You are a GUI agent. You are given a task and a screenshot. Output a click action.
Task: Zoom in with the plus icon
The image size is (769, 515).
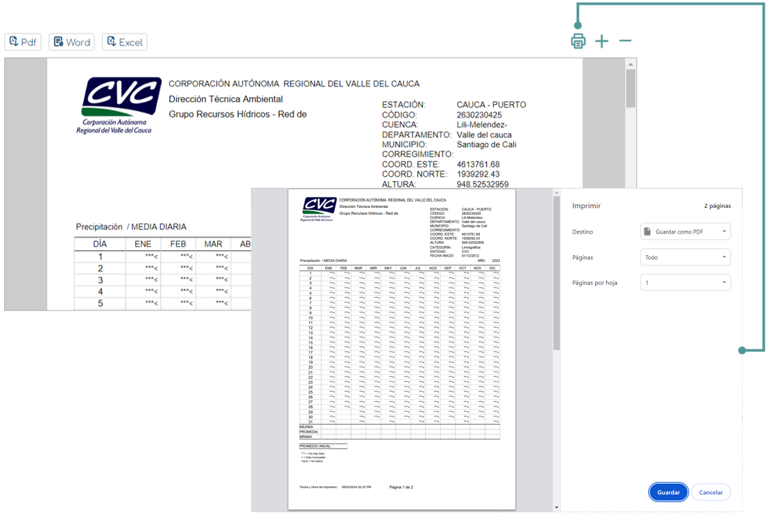point(602,41)
